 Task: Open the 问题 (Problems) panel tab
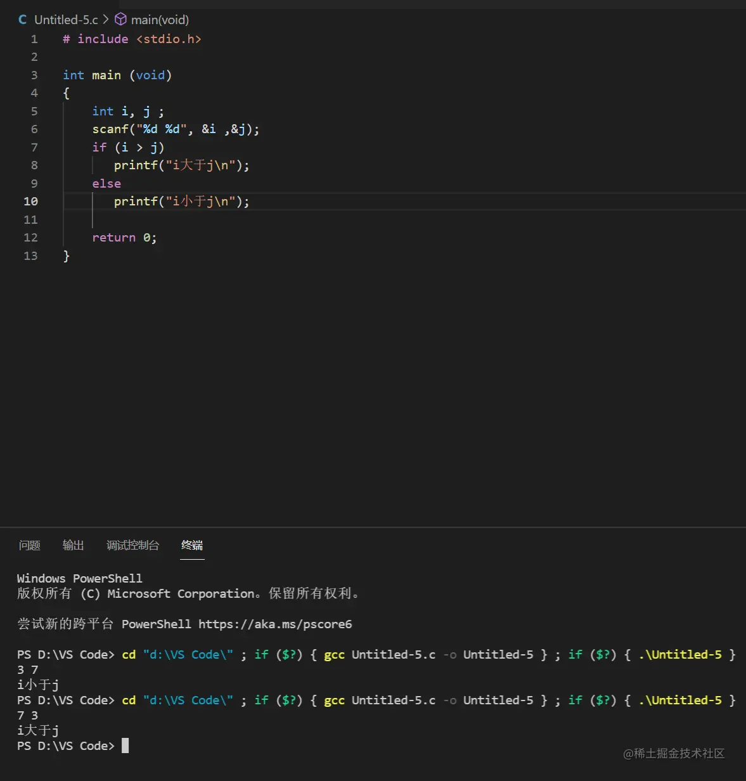[x=29, y=545]
